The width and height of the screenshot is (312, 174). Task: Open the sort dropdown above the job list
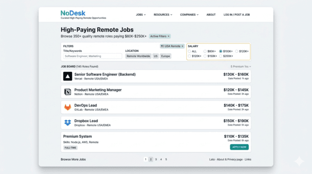241,67
